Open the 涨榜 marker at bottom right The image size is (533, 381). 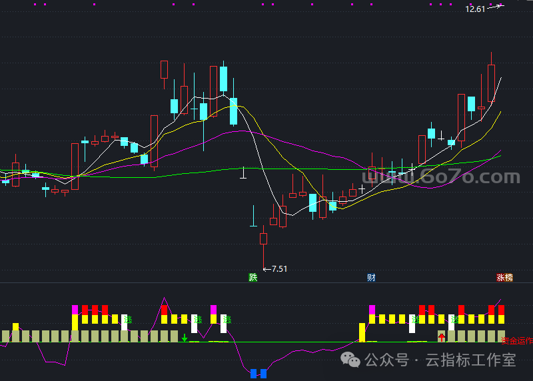(504, 278)
